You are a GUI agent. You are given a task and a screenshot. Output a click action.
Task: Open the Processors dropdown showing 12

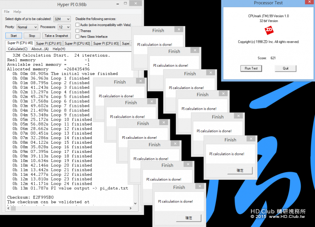pyautogui.click(x=64, y=27)
